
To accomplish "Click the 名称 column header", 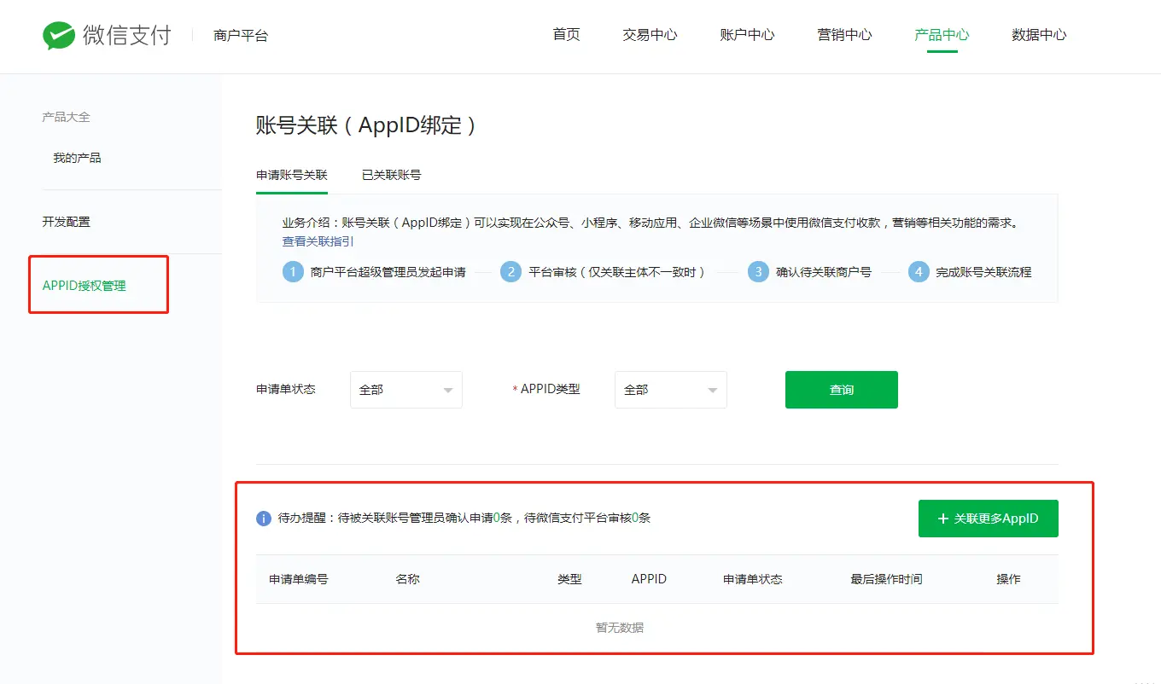I will tap(408, 579).
